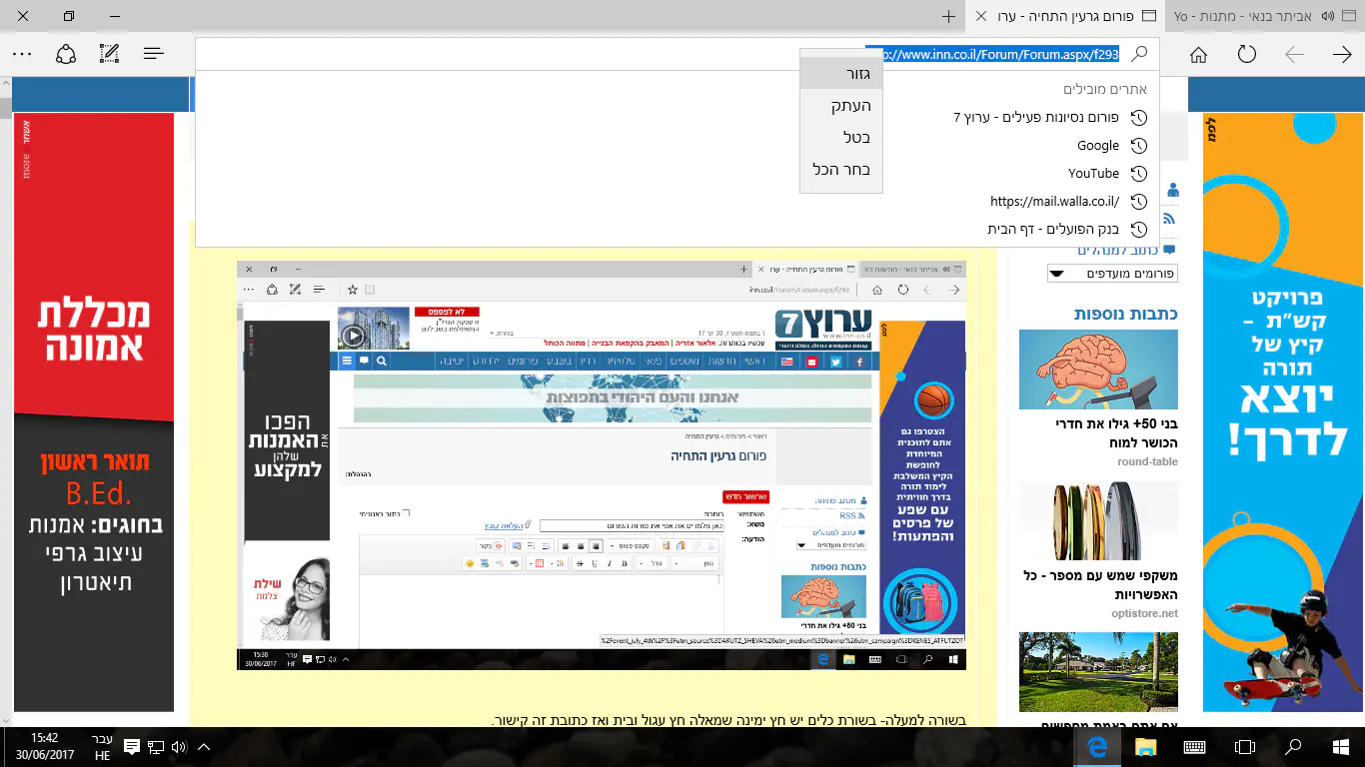Open the YouTube suggestion in top sites

[x=1093, y=173]
